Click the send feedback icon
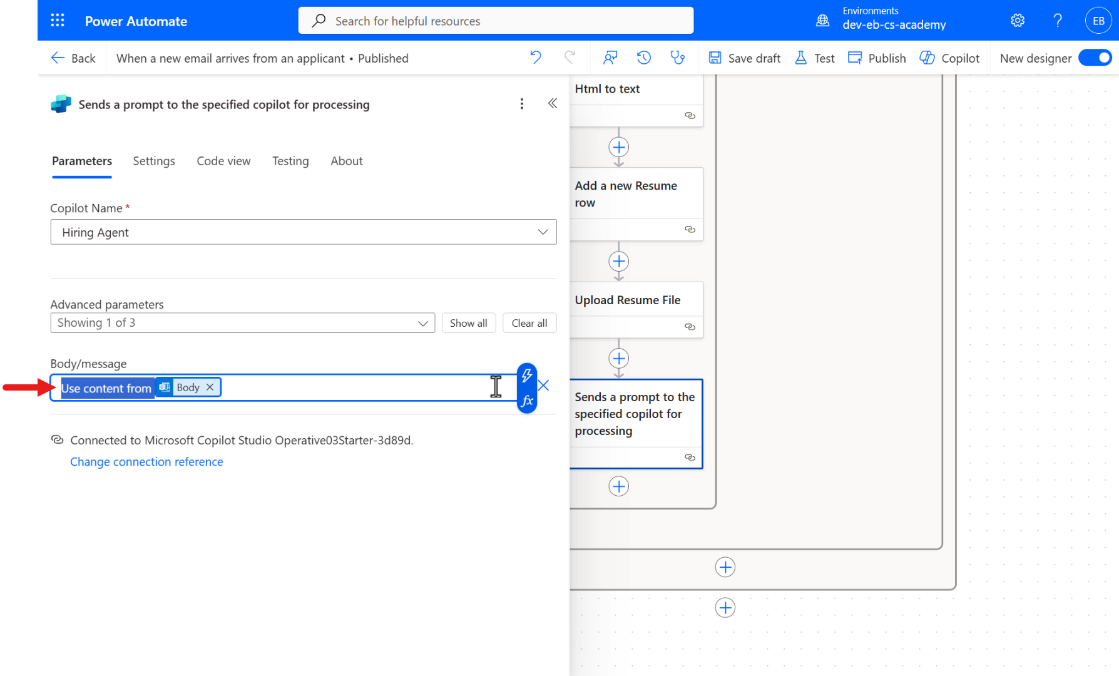 (610, 58)
